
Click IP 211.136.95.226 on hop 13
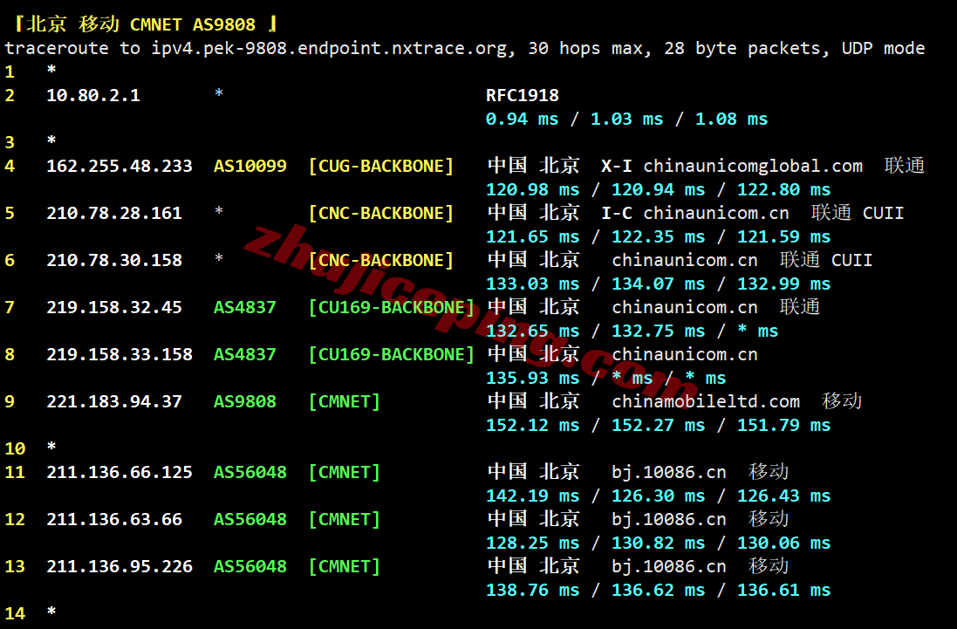point(120,566)
